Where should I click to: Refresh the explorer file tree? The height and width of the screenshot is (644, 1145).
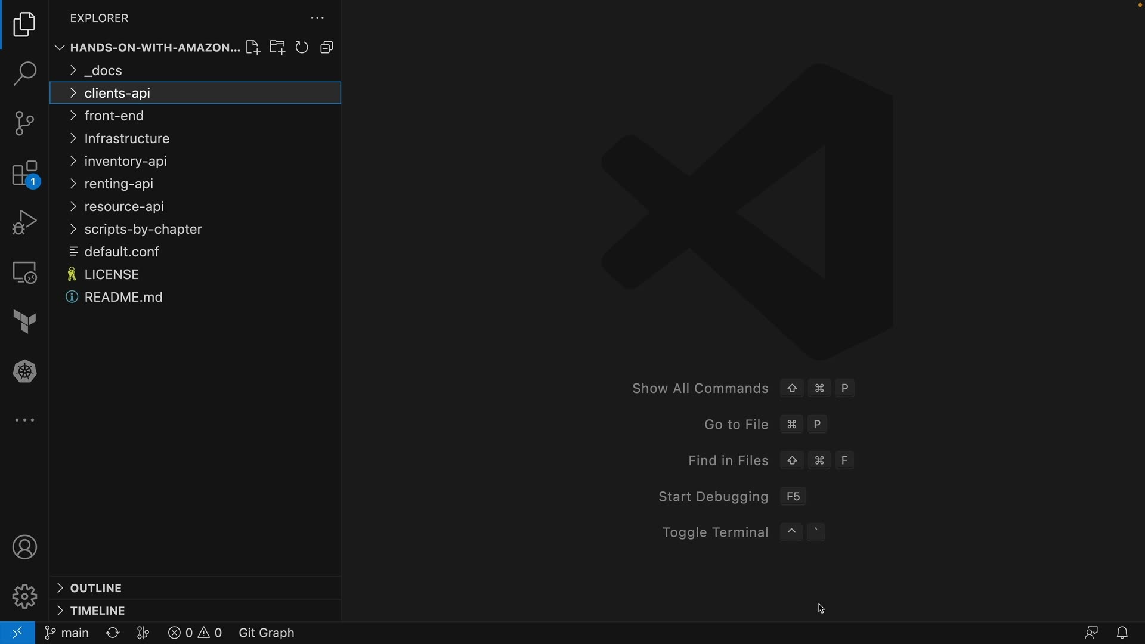coord(302,48)
